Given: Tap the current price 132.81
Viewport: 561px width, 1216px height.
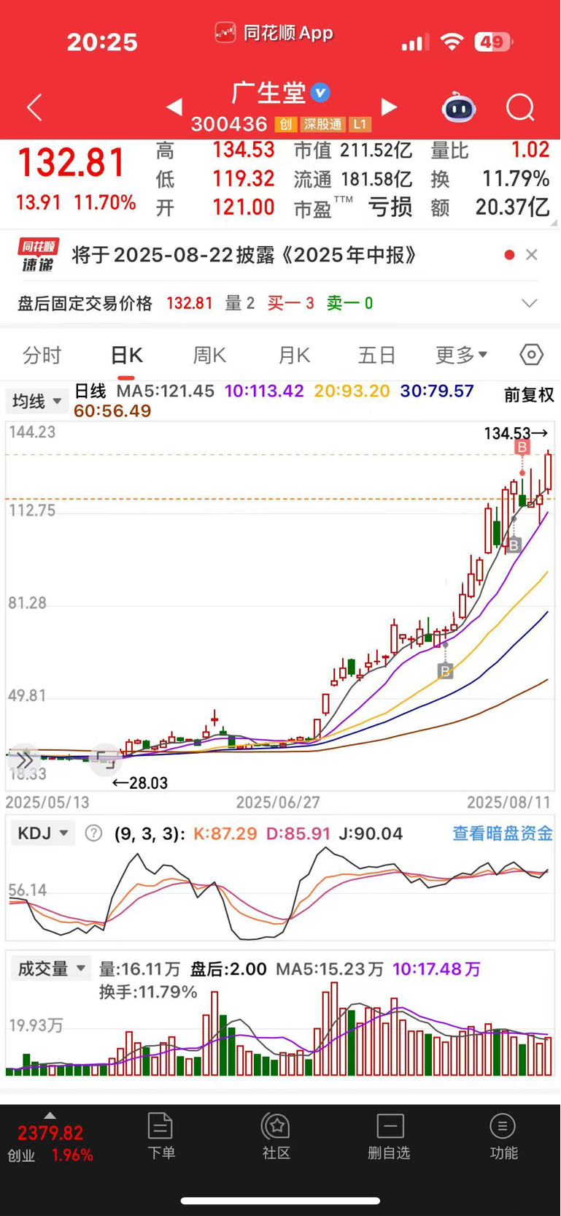Looking at the screenshot, I should coord(71,162).
